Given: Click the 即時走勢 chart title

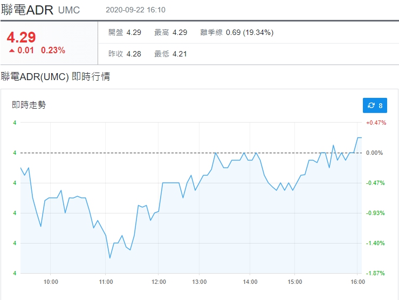Looking at the screenshot, I should [29, 105].
